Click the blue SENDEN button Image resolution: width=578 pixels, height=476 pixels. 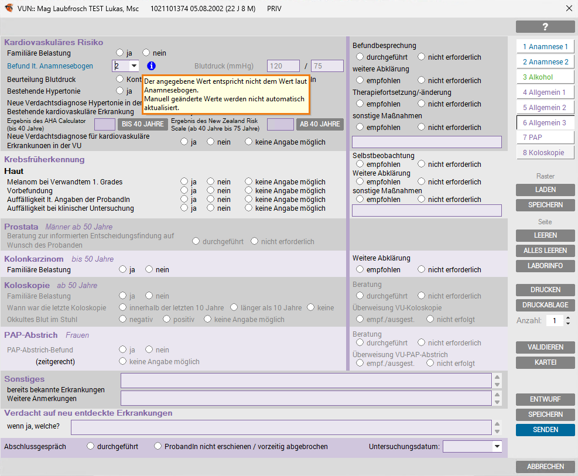(x=545, y=430)
